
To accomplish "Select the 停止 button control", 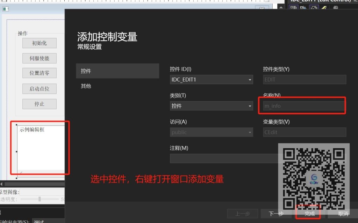I will [39, 104].
